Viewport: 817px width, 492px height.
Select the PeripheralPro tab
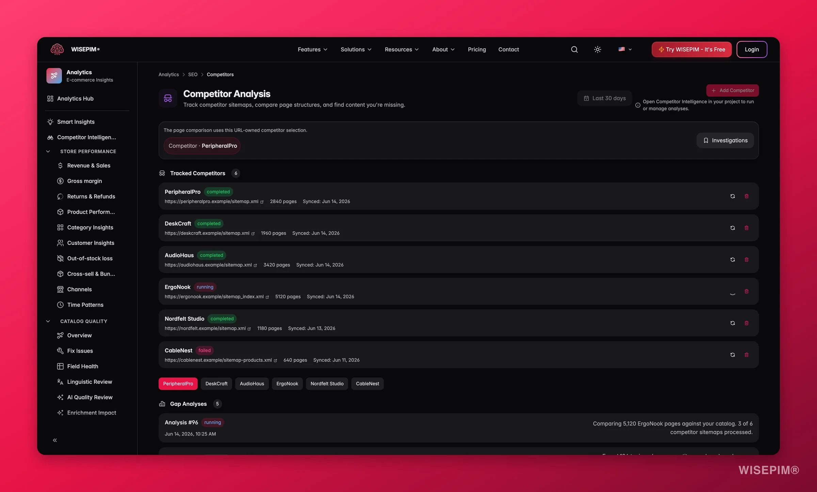pyautogui.click(x=178, y=383)
